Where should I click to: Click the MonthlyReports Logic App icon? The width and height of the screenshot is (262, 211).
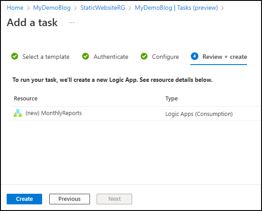18,113
